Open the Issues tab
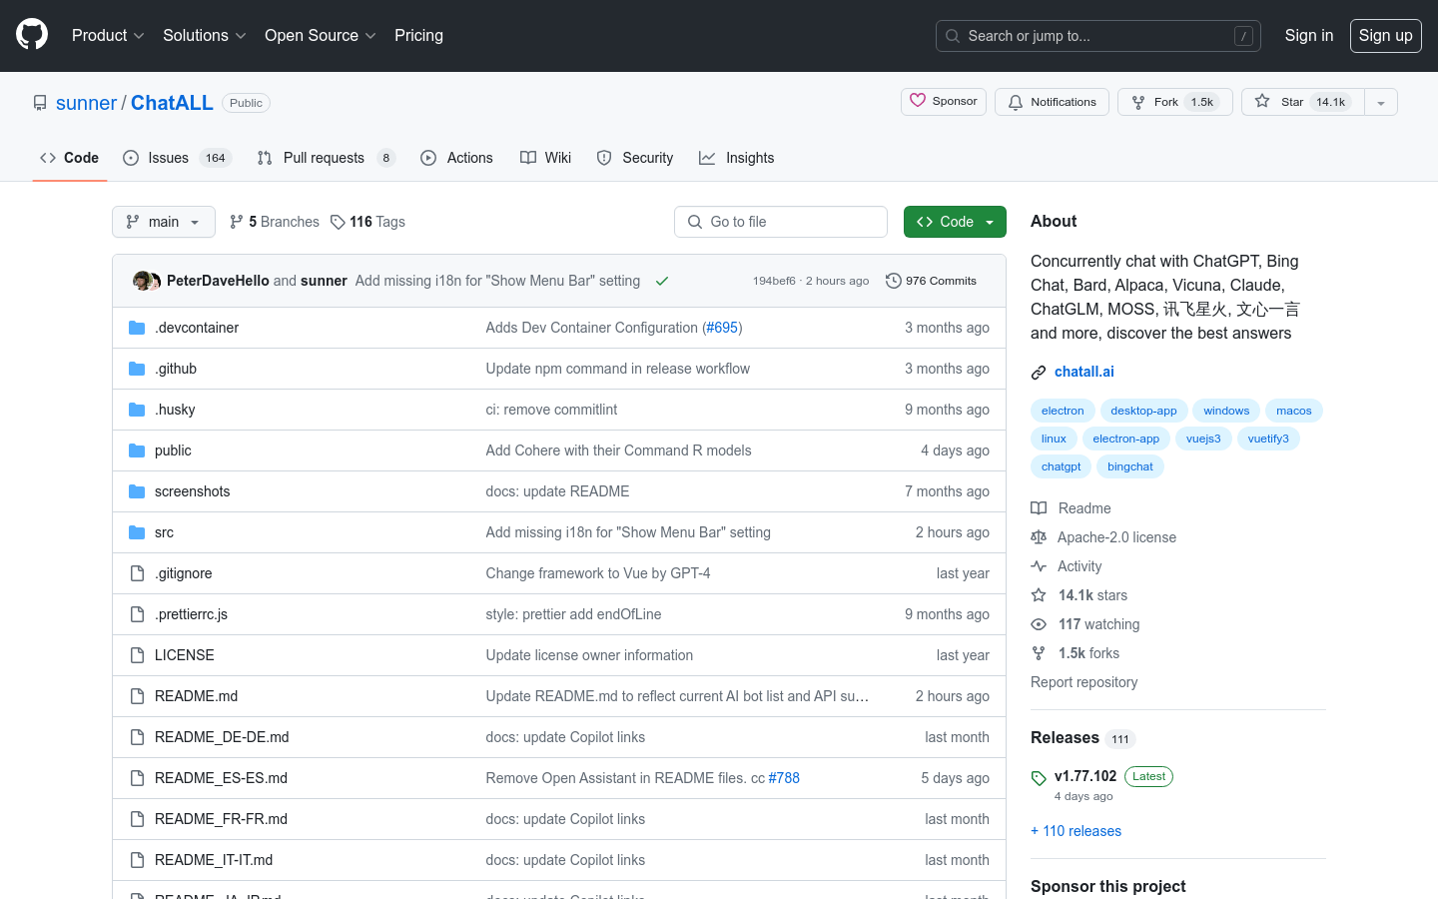Viewport: 1438px width, 899px height. tap(178, 158)
